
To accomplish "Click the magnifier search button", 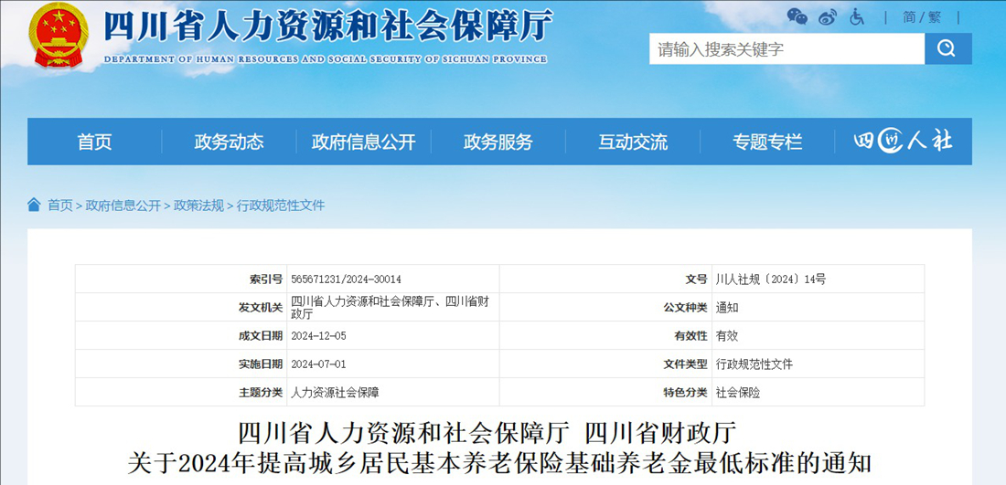I will [948, 48].
